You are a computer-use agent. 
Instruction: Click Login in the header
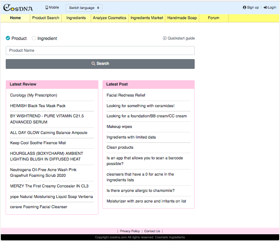point(270,7)
